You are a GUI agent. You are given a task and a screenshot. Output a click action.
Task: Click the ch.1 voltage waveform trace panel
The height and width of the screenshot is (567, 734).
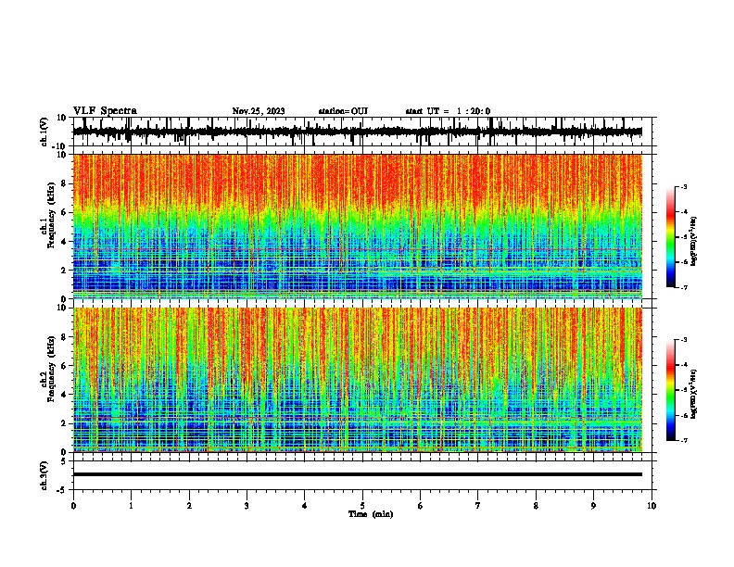coord(361,132)
